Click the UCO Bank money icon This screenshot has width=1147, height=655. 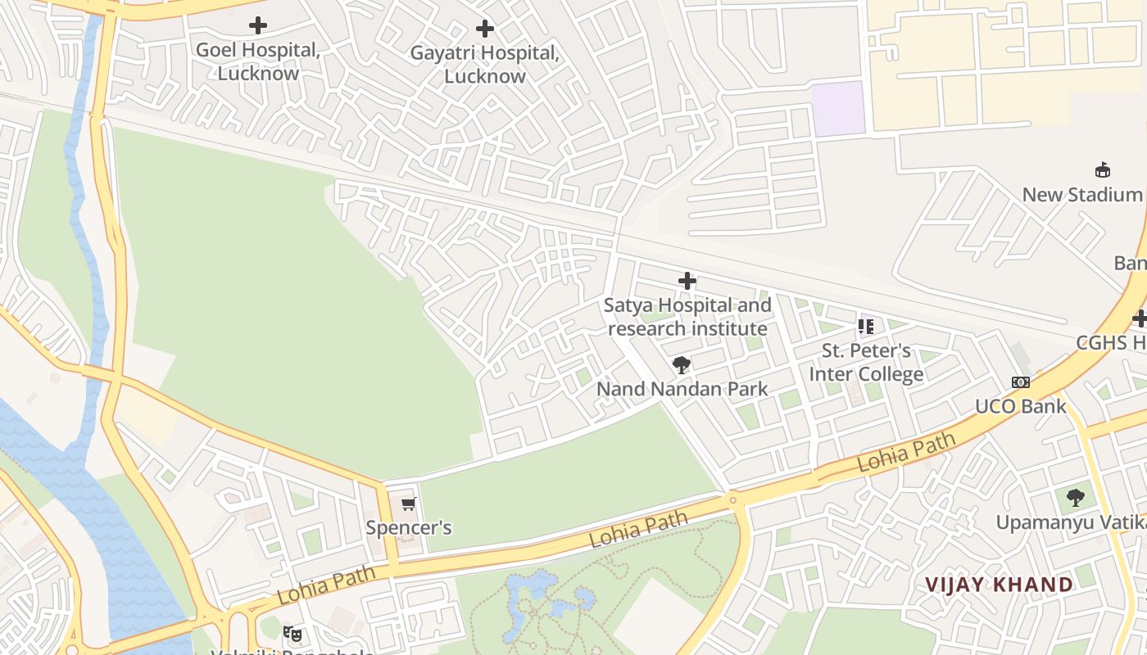click(x=1020, y=382)
